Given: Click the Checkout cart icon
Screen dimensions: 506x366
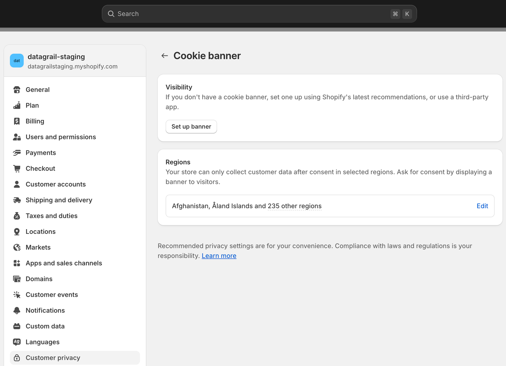Looking at the screenshot, I should click(x=17, y=168).
